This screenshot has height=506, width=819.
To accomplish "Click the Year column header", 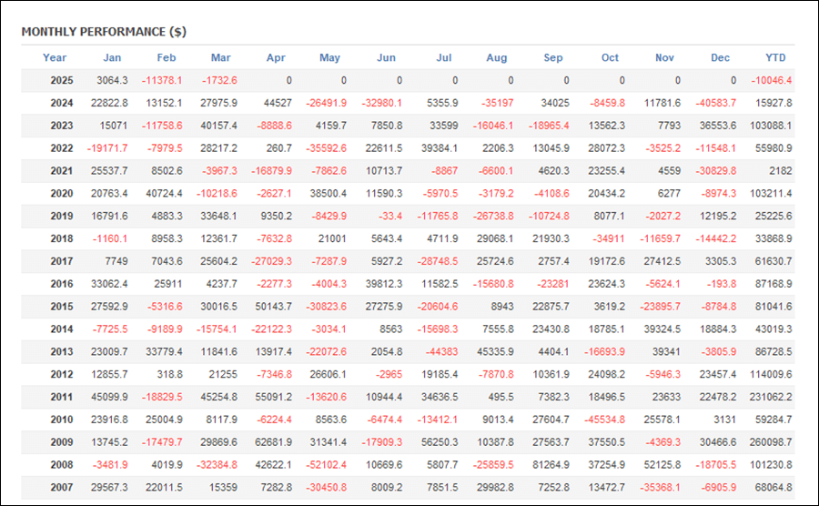I will click(x=55, y=58).
